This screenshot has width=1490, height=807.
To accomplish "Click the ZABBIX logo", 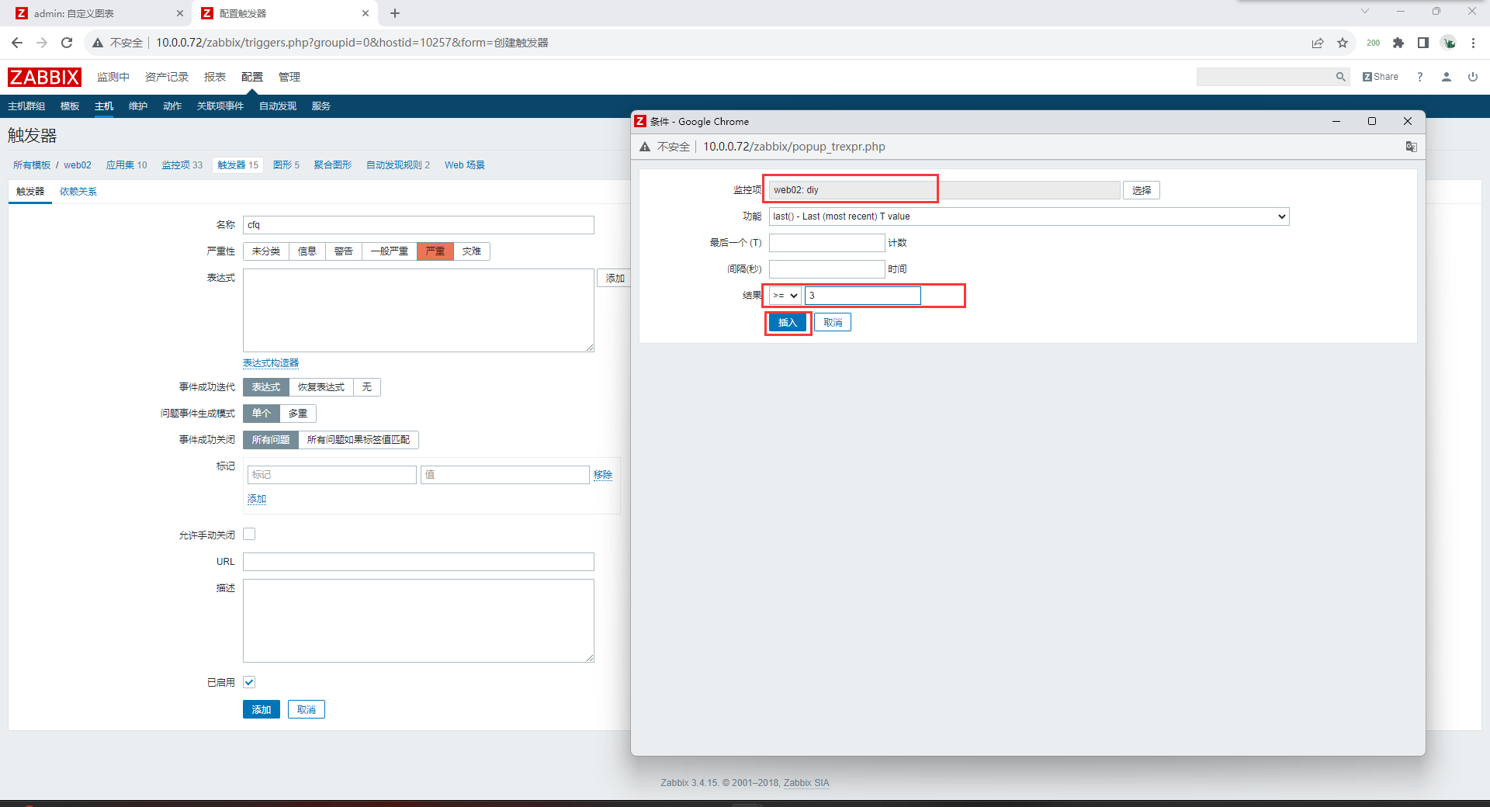I will pyautogui.click(x=44, y=77).
